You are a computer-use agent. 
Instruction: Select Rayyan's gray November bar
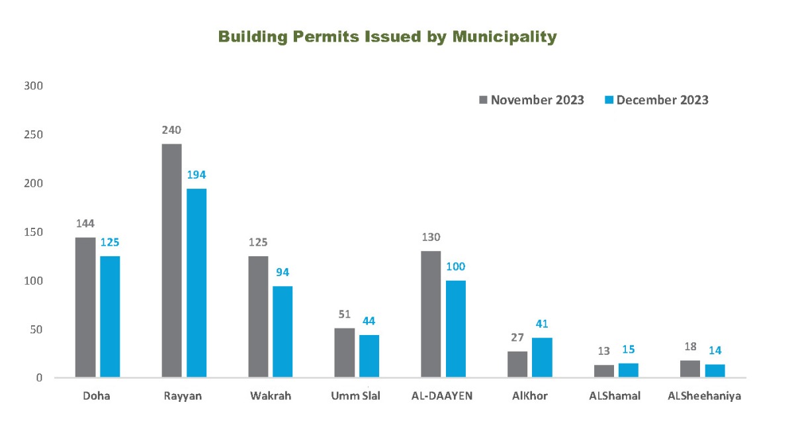[171, 261]
